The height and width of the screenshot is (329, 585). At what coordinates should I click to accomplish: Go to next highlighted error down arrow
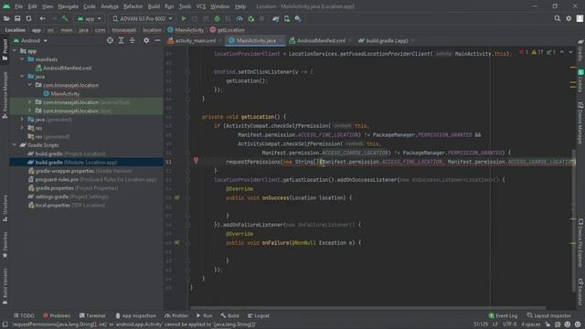(x=570, y=53)
